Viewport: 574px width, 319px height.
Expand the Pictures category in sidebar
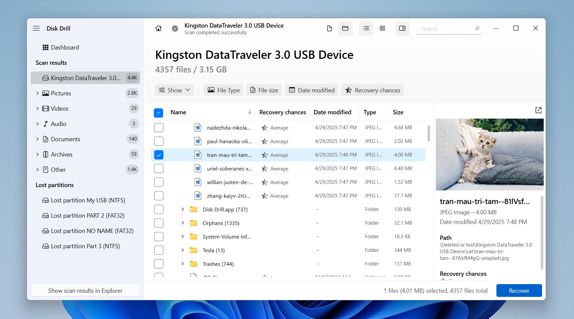coord(37,93)
